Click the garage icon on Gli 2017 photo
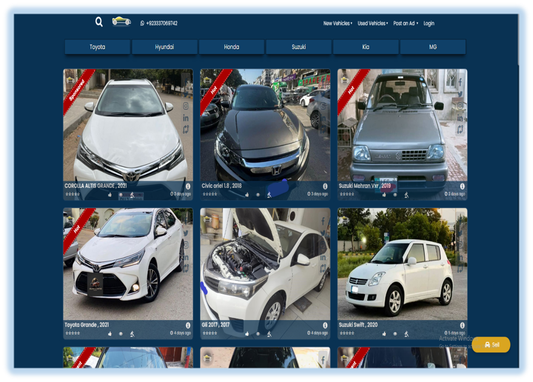Viewport: 533px width, 382px height. click(x=207, y=218)
